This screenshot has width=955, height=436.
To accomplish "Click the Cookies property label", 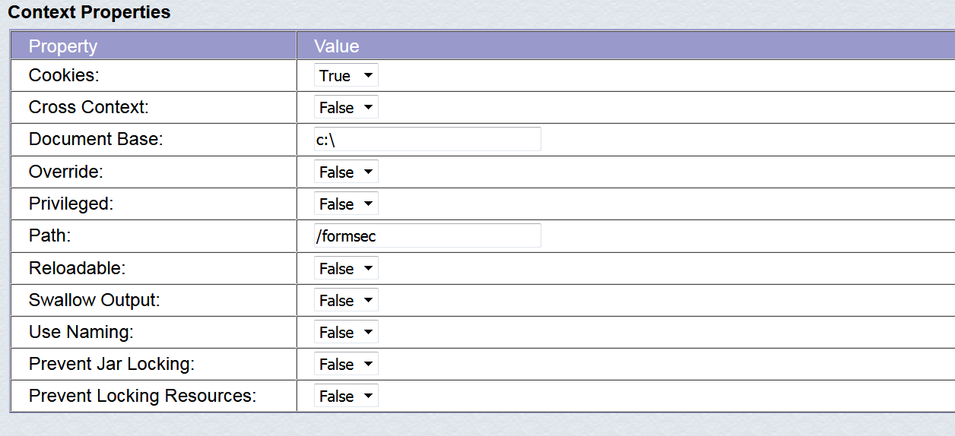I will point(64,76).
